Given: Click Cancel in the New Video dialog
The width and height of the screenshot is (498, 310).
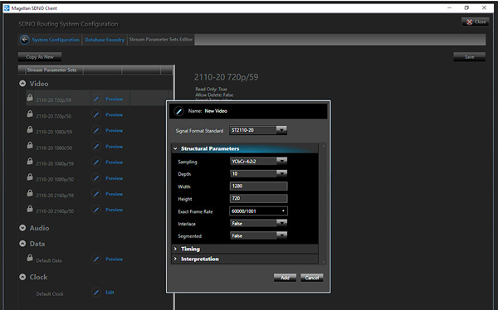Looking at the screenshot, I should click(x=312, y=278).
